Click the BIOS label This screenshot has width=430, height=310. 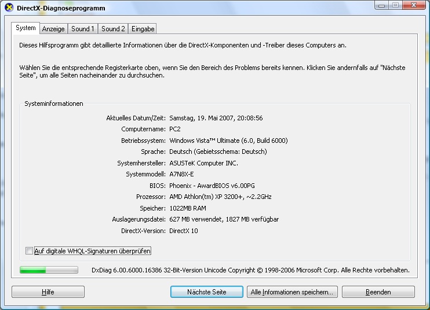158,186
